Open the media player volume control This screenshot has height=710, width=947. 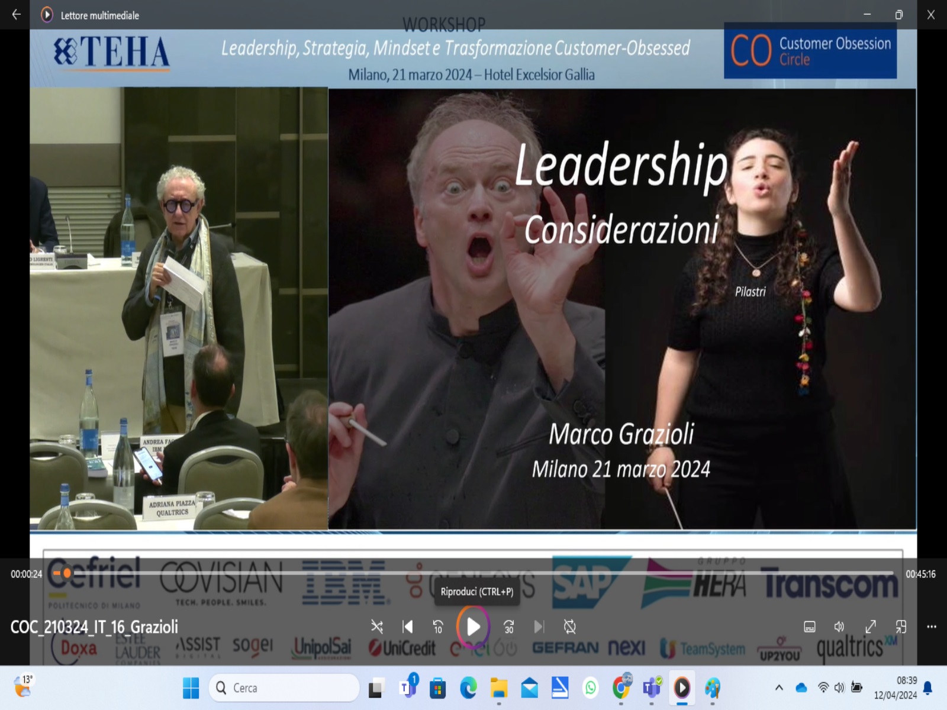[x=839, y=627]
